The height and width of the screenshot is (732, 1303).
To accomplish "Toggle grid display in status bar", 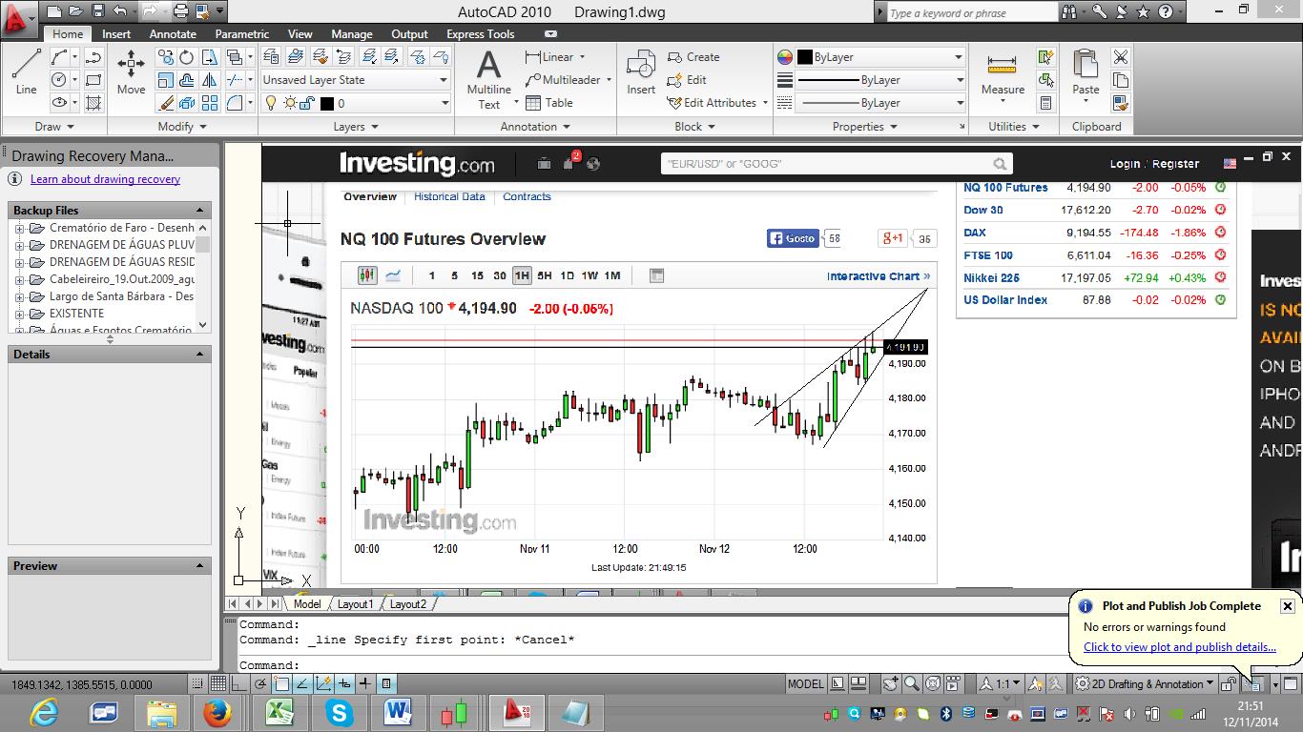I will tap(218, 683).
